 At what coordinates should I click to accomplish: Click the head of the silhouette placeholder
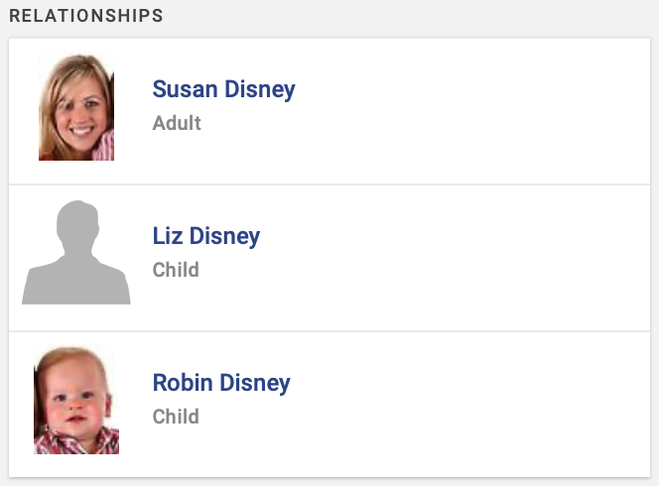pos(77,228)
